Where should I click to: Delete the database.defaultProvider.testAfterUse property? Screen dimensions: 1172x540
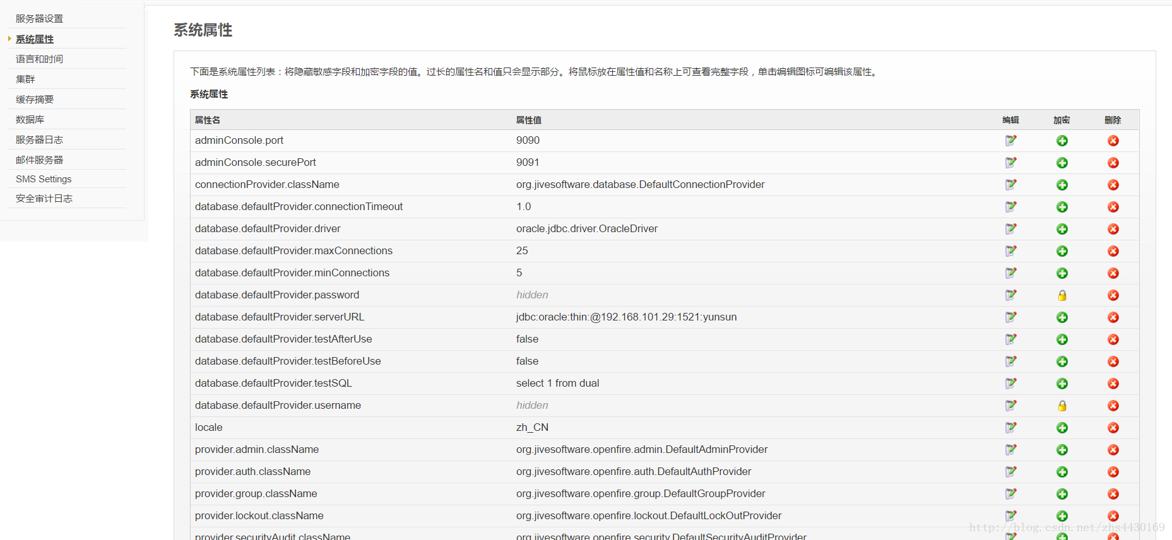click(1113, 339)
